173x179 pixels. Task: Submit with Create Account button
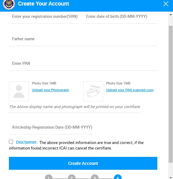(x=83, y=163)
